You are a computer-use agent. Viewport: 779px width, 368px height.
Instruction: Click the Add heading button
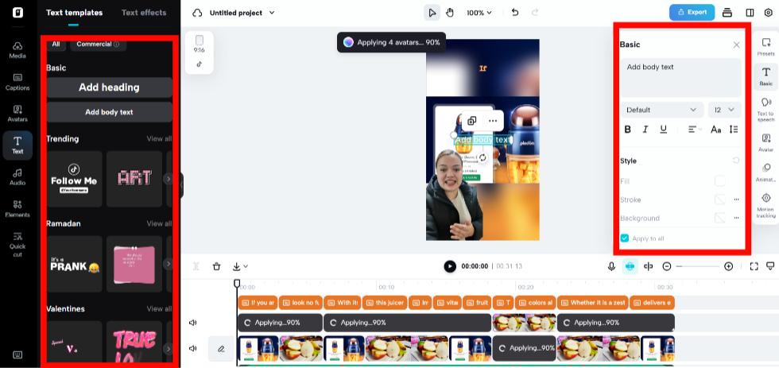pyautogui.click(x=109, y=87)
